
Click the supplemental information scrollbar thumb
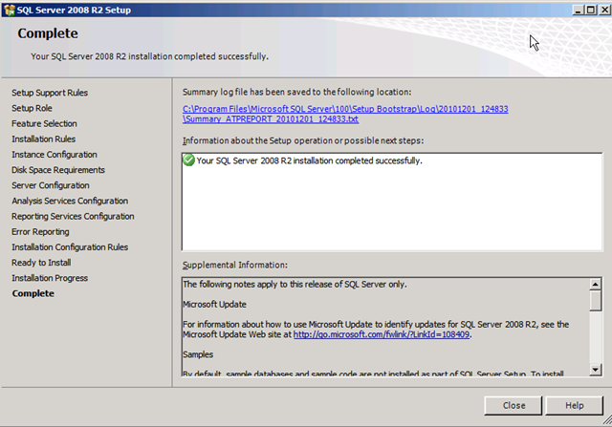coord(595,301)
